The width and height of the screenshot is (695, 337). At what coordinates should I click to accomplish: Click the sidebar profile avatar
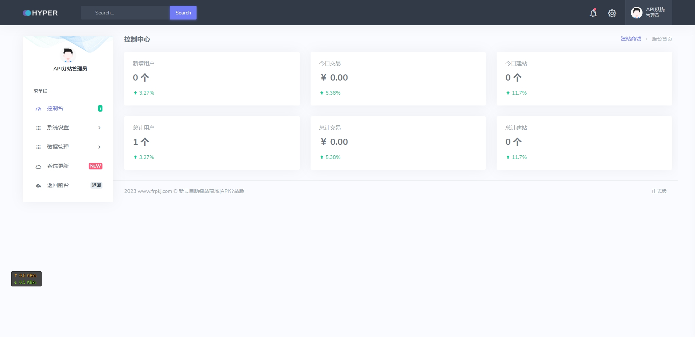tap(68, 55)
